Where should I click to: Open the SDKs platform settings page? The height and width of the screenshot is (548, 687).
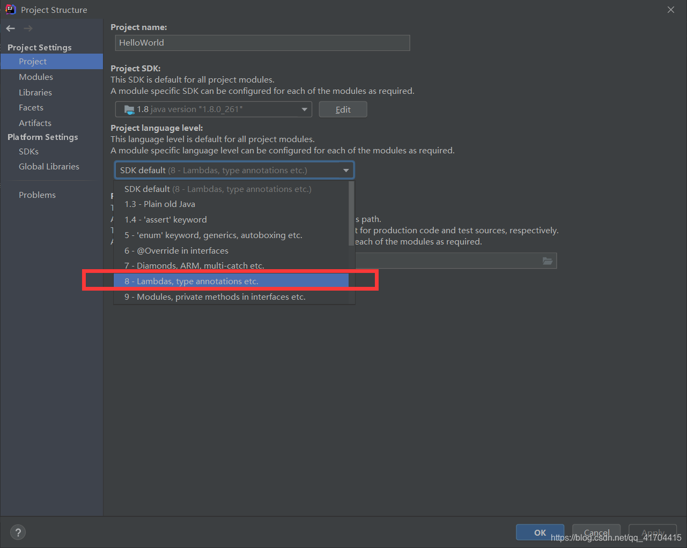pos(51,152)
